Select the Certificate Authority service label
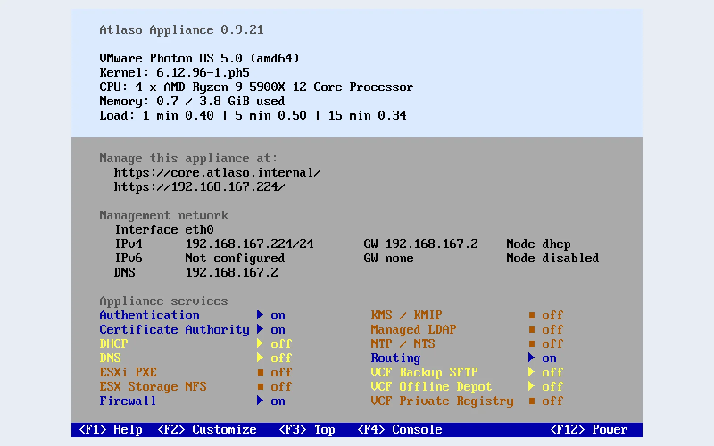 174,330
